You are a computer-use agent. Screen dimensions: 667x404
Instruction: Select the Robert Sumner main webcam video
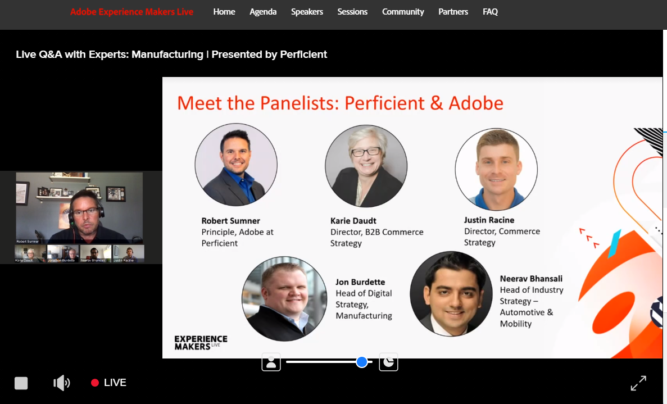pos(80,208)
